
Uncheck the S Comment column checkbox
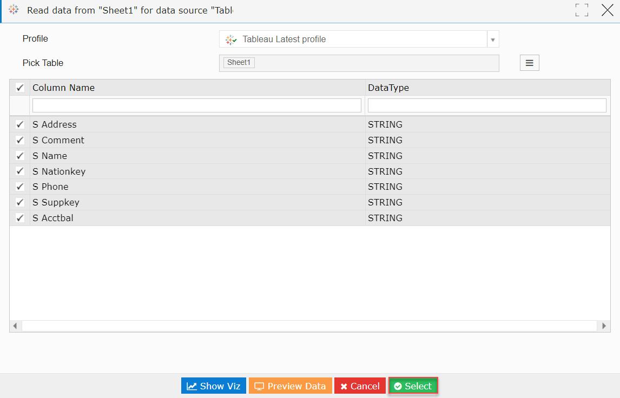click(20, 140)
